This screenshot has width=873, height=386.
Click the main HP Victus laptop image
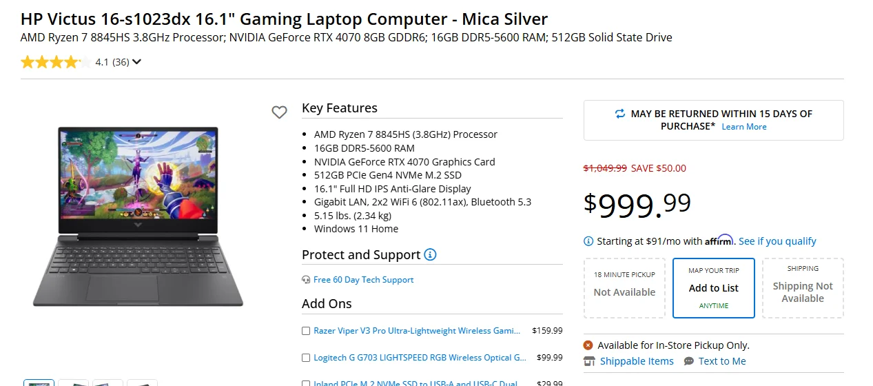(138, 216)
